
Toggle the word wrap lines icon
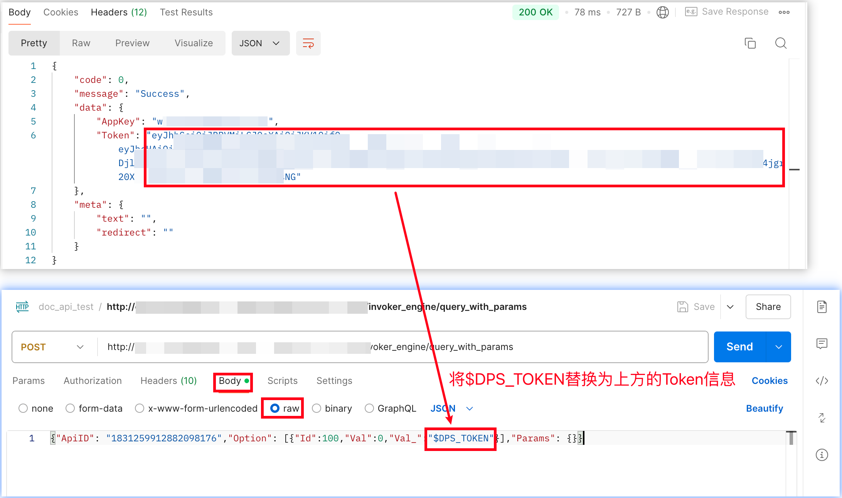tap(308, 43)
